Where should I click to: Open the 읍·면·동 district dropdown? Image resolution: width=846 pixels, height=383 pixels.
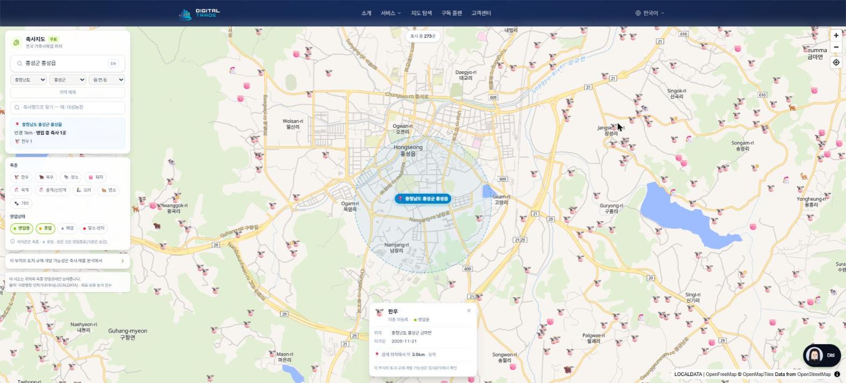(107, 80)
